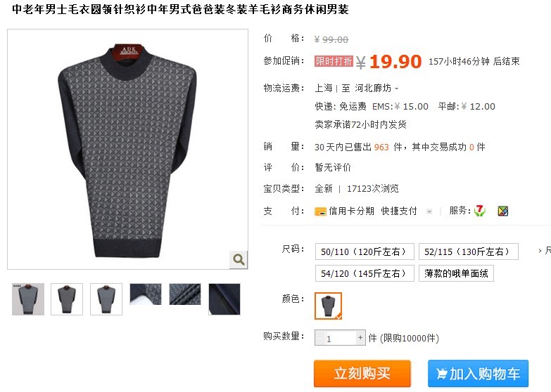Viewport: 551px width, 392px height.
Task: Expand the 河北廊坊 shipping destination dropdown
Action: click(x=397, y=89)
